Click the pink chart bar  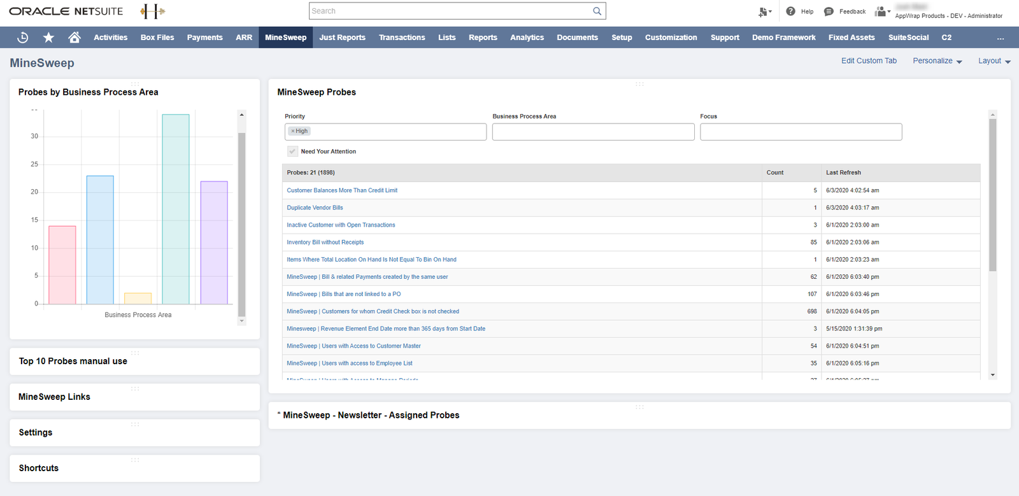[x=62, y=265]
